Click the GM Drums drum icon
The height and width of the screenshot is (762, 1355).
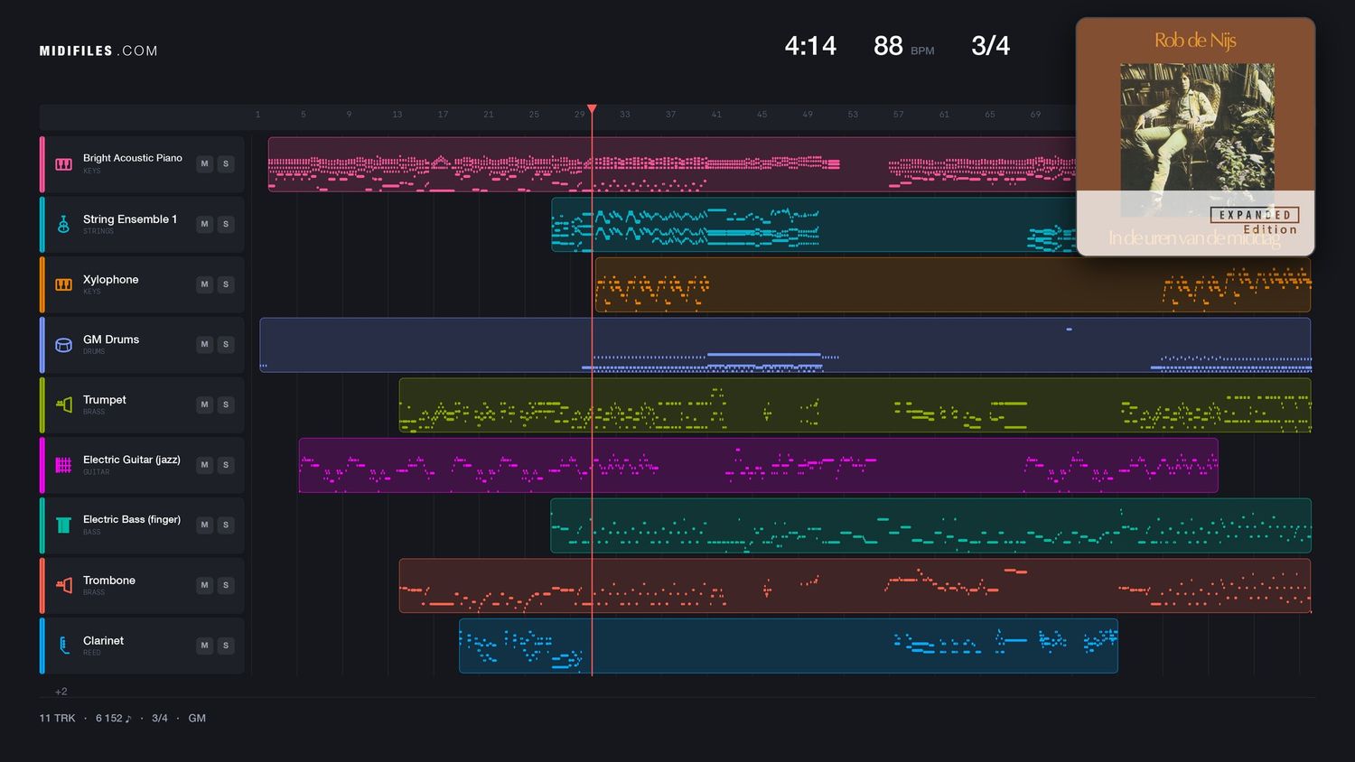63,345
